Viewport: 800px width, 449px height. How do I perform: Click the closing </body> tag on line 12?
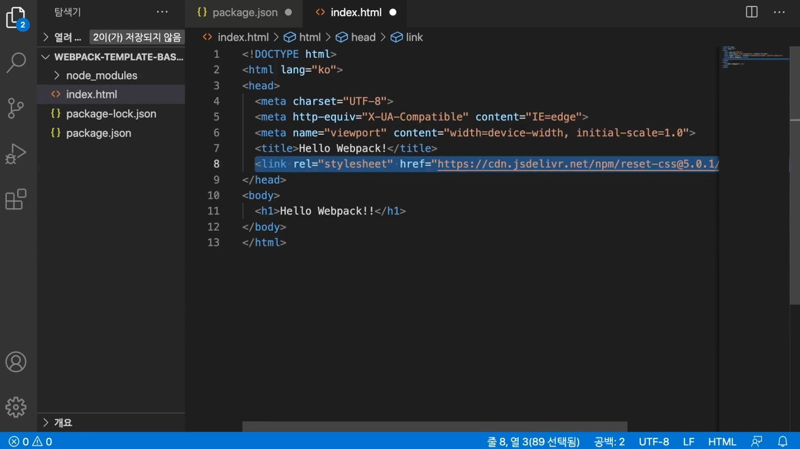[x=264, y=226]
